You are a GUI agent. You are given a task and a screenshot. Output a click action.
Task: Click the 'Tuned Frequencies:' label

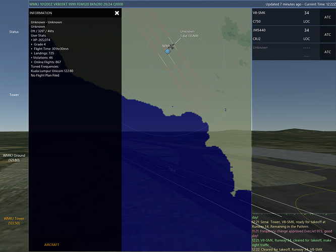(45, 67)
